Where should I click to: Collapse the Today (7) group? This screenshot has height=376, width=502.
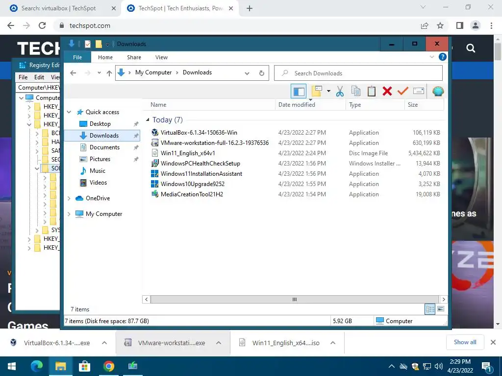[148, 119]
